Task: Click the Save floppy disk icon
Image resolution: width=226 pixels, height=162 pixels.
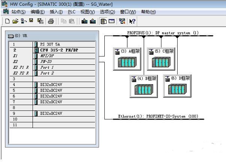Action: pyautogui.click(x=31, y=20)
